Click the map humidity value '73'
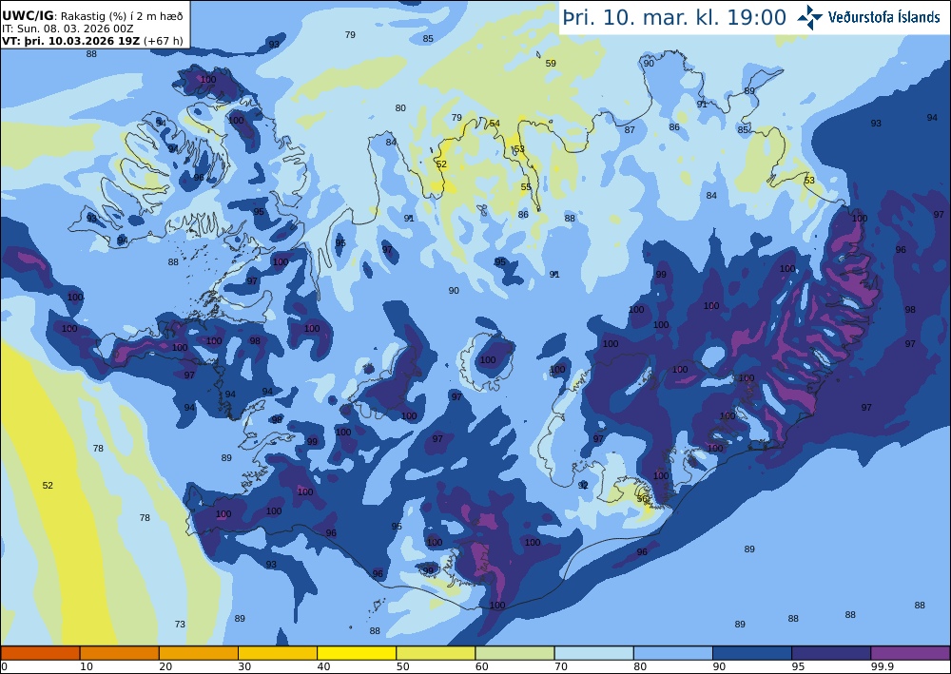The image size is (951, 674). [180, 624]
